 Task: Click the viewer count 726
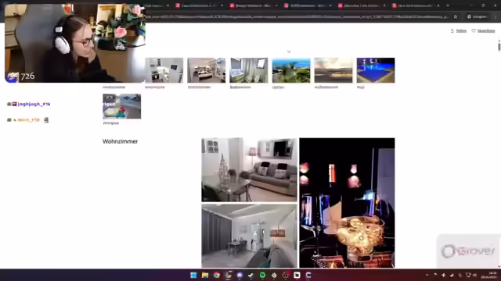[27, 76]
